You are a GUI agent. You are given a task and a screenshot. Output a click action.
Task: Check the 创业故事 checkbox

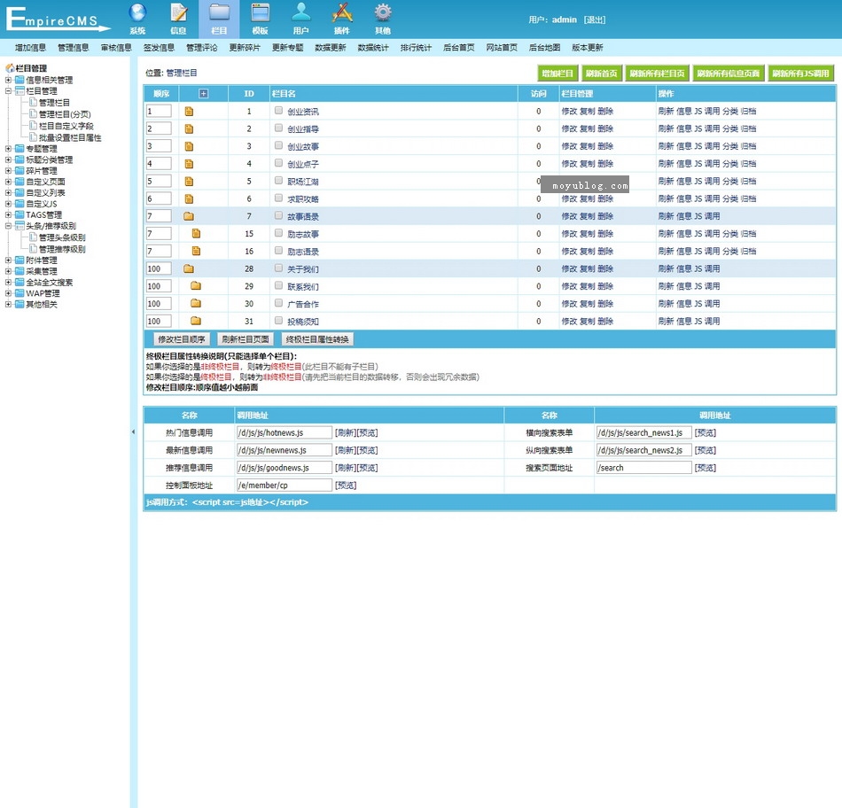(278, 145)
